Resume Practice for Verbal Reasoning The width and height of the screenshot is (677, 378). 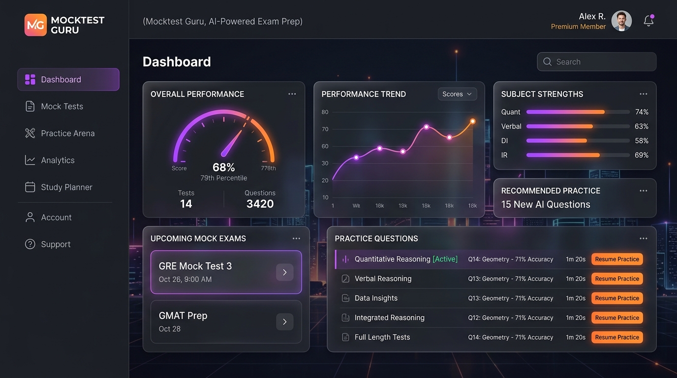point(617,279)
